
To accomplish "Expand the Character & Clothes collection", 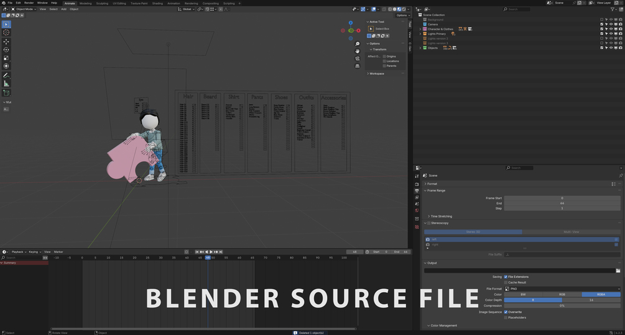I will [x=420, y=29].
